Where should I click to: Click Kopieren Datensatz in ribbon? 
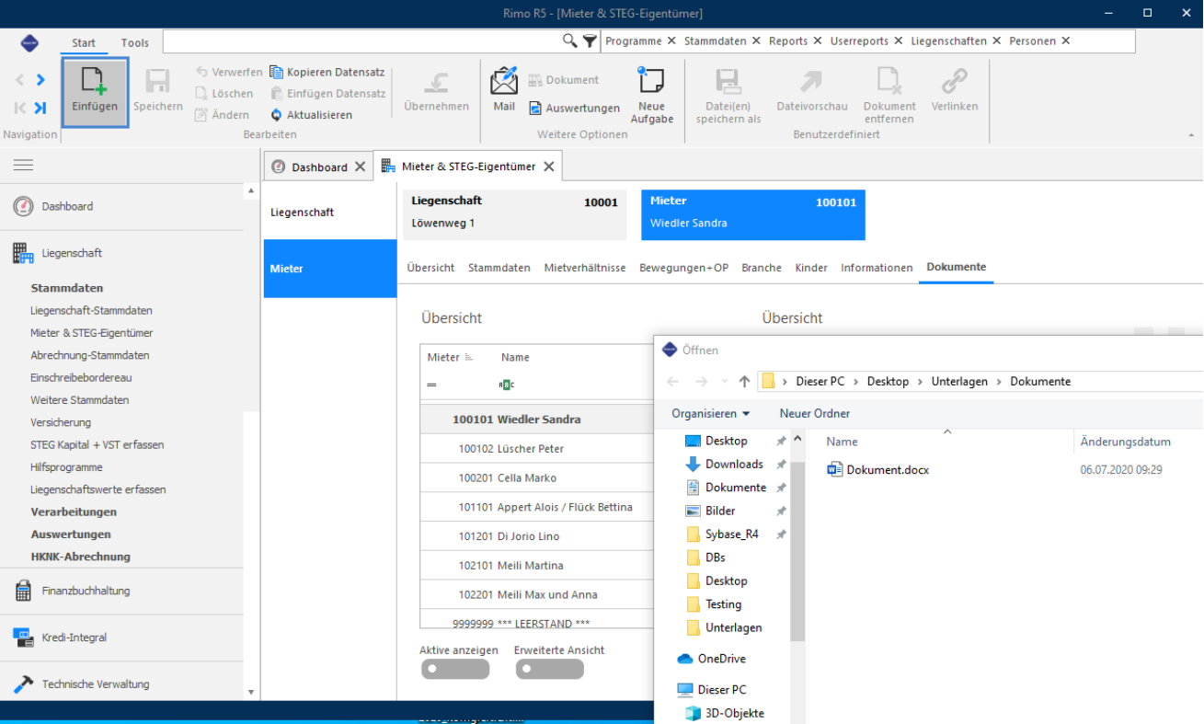coord(328,72)
